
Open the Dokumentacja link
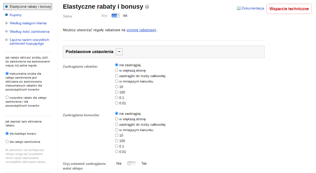point(253,8)
